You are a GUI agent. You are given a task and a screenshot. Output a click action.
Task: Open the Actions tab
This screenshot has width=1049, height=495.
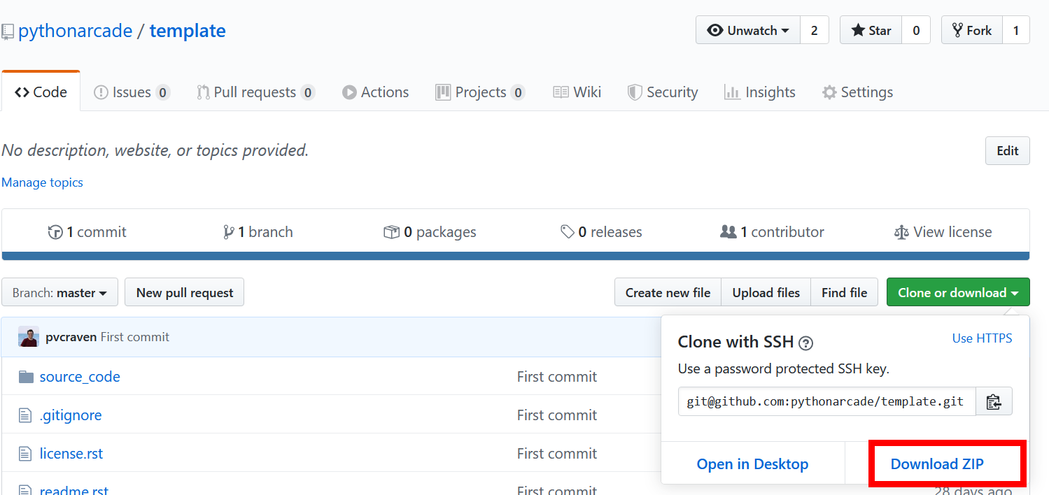coord(375,92)
